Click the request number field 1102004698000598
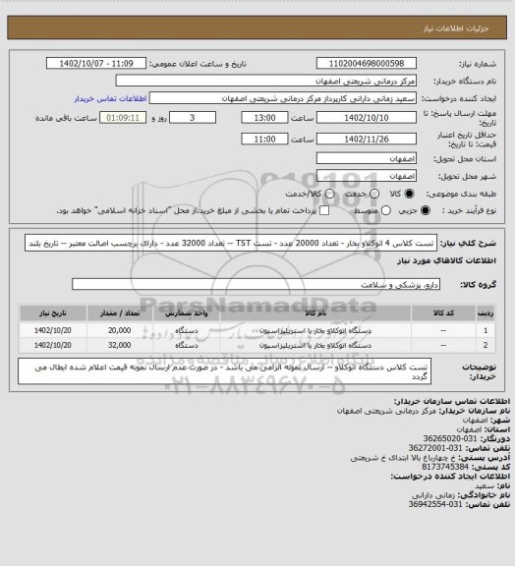The height and width of the screenshot is (566, 515). (367, 63)
